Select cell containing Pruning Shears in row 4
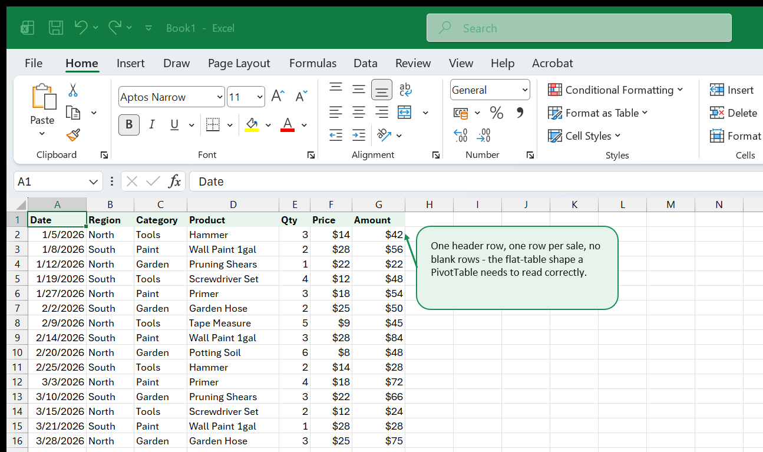763x452 pixels. pos(233,264)
